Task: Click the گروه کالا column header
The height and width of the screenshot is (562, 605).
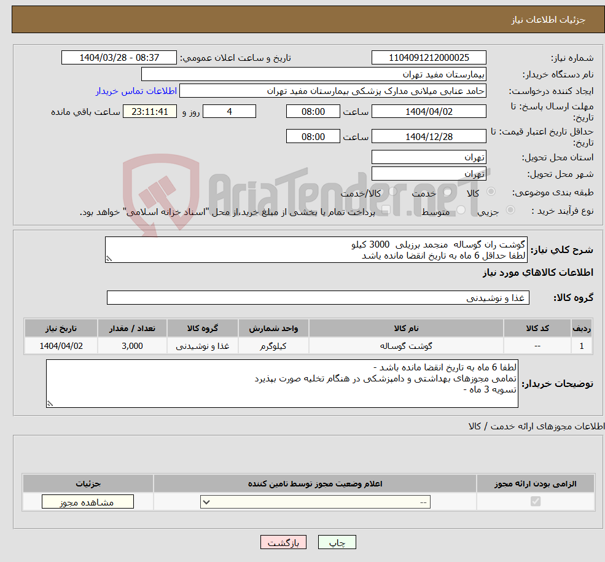Action: click(203, 328)
